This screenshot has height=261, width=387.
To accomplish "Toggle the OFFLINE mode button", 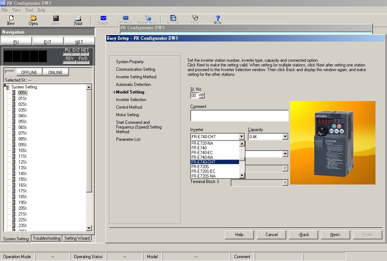I will 29,72.
